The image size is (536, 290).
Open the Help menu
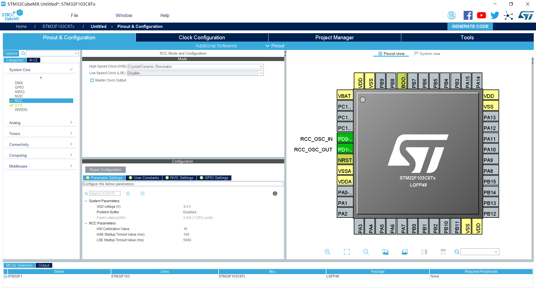pyautogui.click(x=165, y=15)
